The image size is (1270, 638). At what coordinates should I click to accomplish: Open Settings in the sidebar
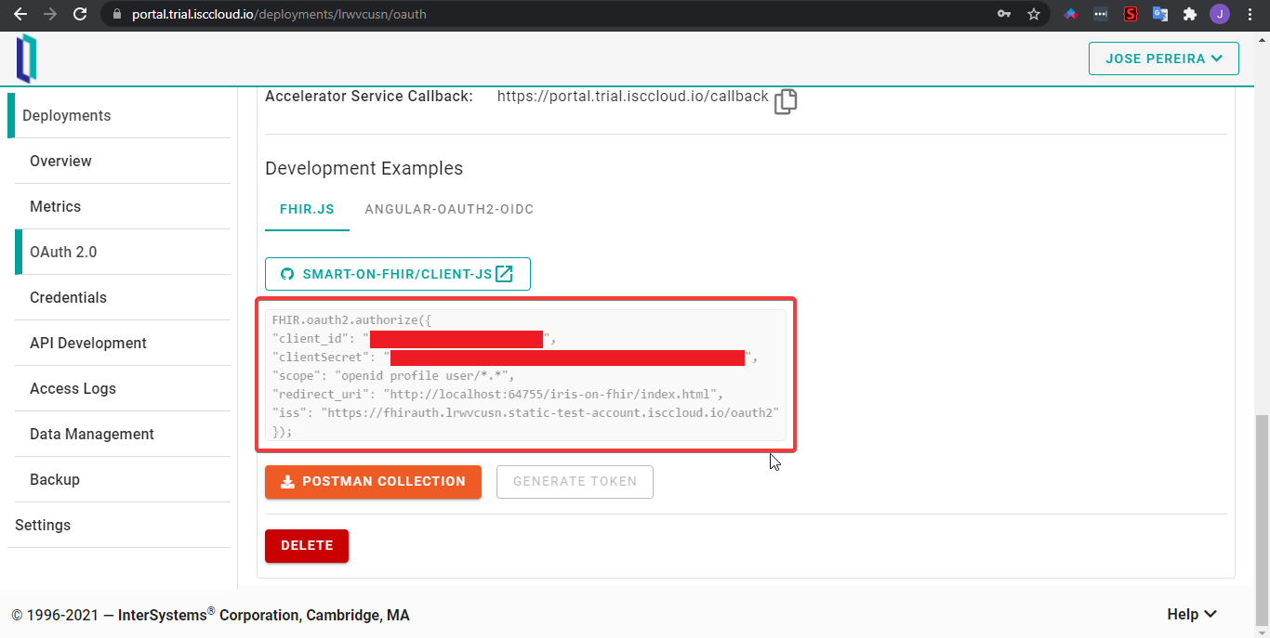click(119, 525)
